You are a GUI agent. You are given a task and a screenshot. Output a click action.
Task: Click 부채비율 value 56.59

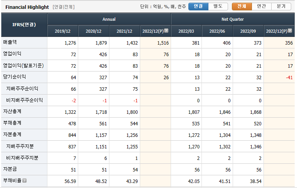pos(70,181)
